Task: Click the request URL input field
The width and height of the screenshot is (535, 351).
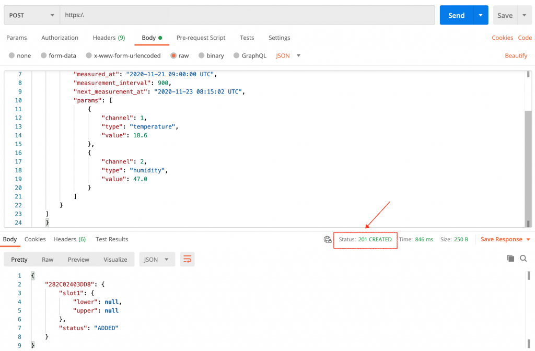Action: [x=247, y=15]
